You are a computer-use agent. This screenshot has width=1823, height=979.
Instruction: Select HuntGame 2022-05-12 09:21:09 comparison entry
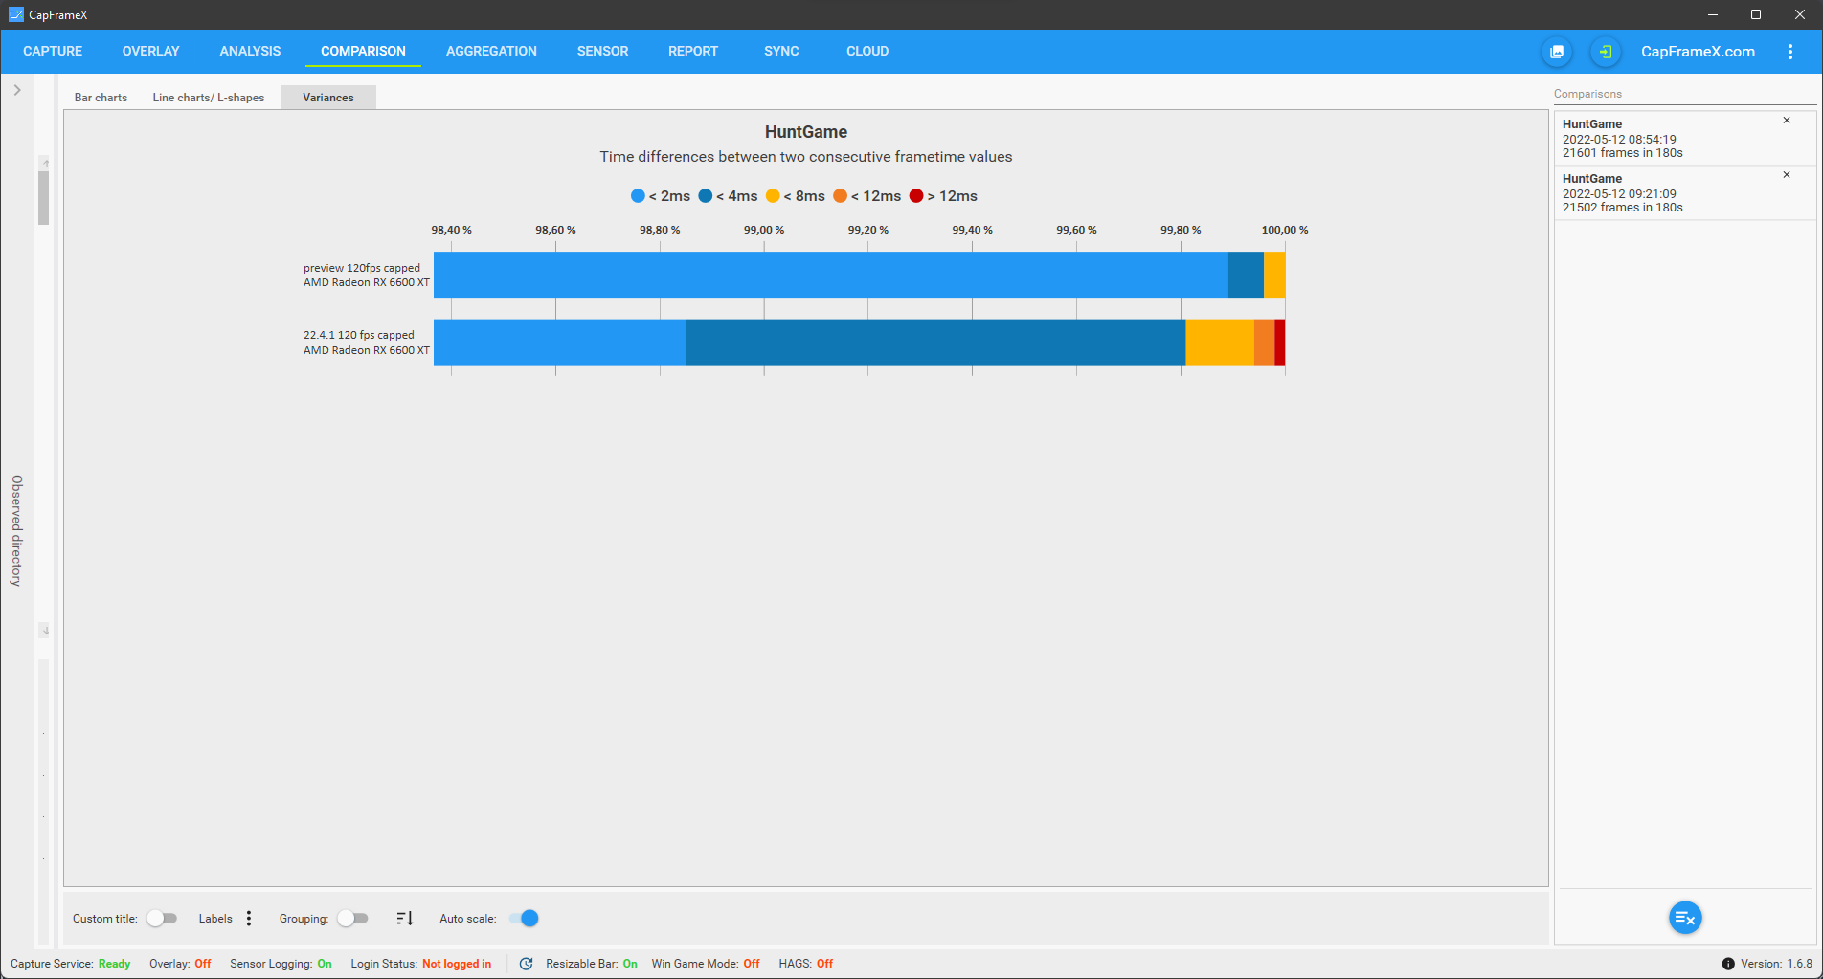[1685, 193]
